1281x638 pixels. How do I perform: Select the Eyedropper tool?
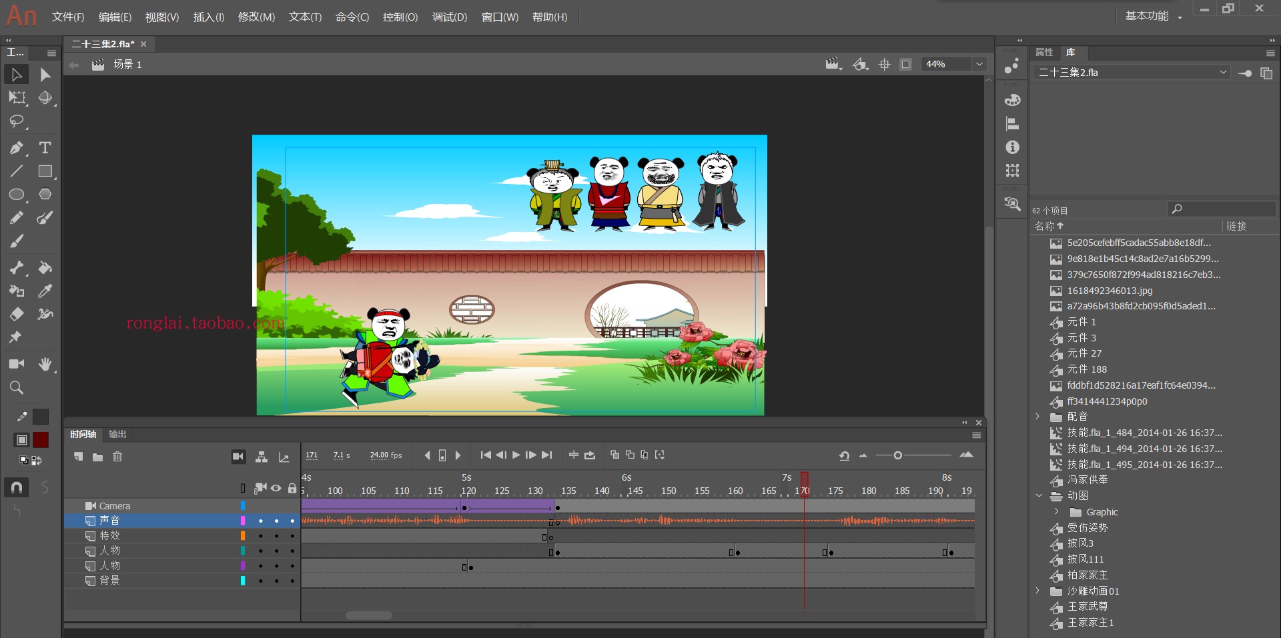pos(45,291)
